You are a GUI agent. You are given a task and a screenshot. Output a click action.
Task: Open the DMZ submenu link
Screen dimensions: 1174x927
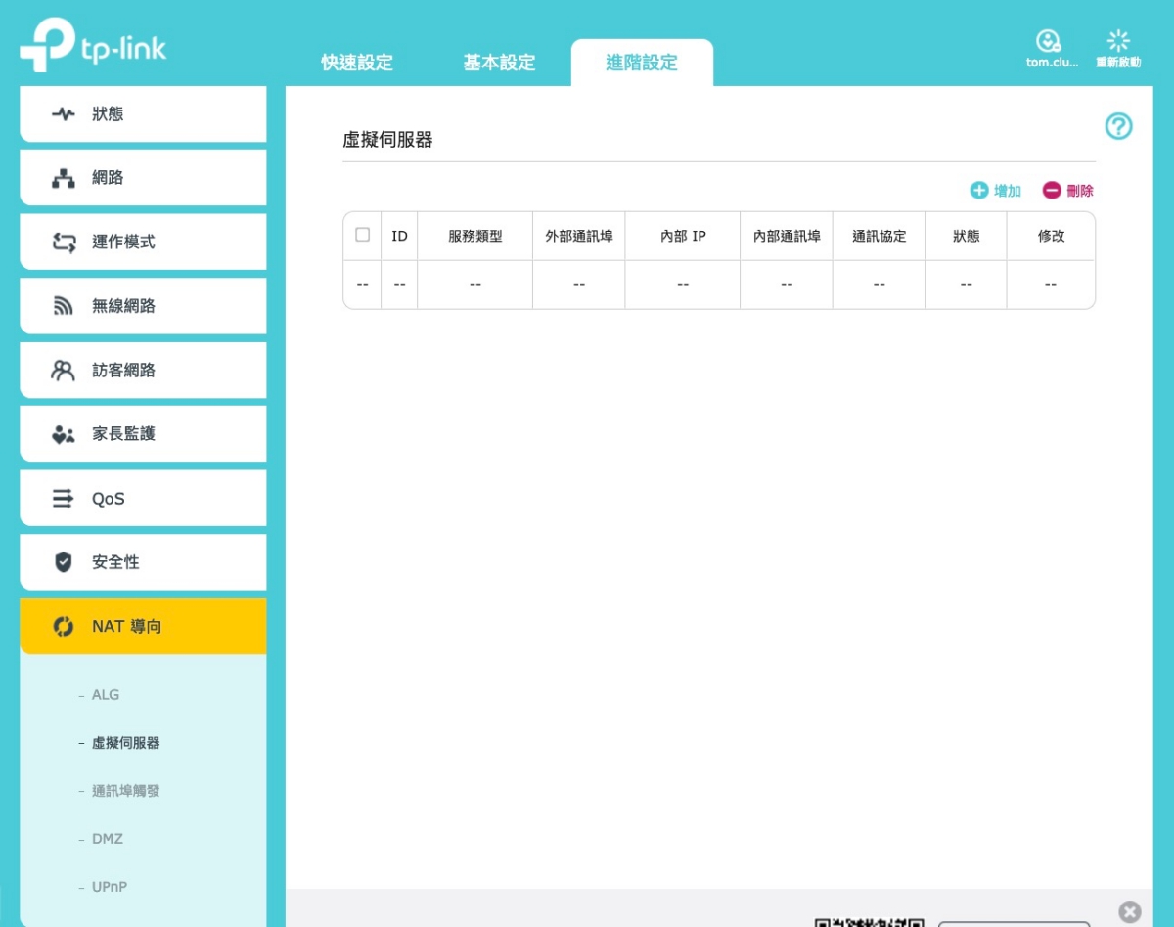pos(108,839)
